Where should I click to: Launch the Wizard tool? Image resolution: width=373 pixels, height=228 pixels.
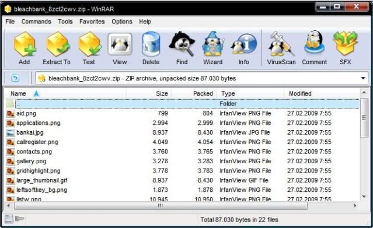(x=213, y=44)
